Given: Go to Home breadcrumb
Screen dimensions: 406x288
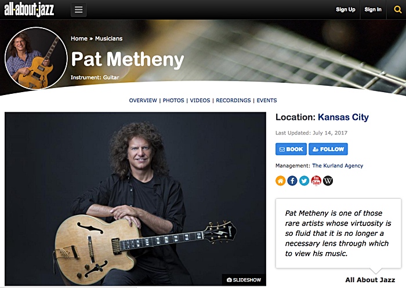Looking at the screenshot, I should (79, 39).
